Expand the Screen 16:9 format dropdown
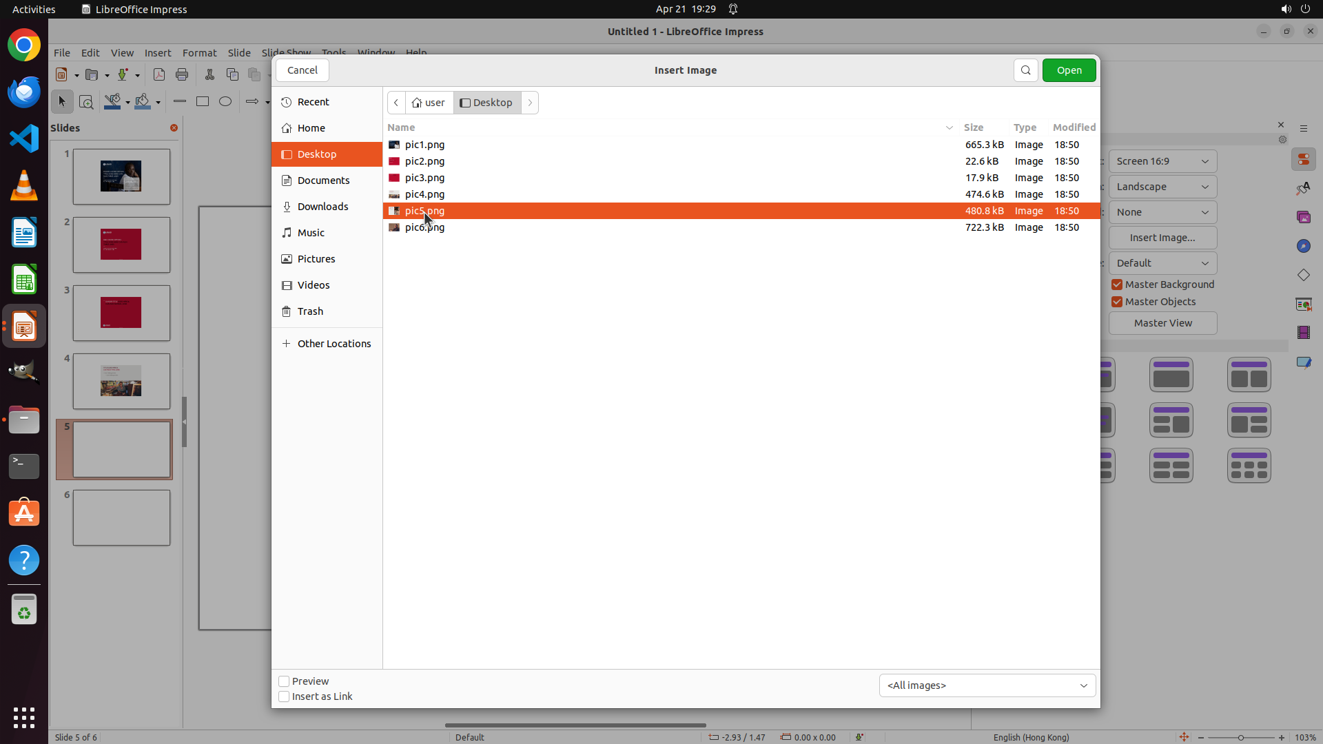 1162,161
